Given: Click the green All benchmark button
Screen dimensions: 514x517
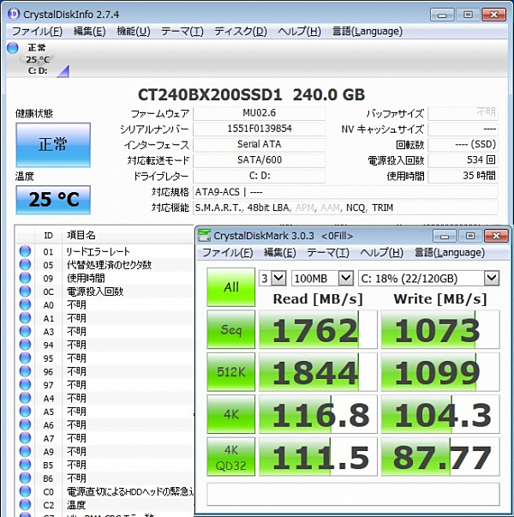Looking at the screenshot, I should click(231, 287).
